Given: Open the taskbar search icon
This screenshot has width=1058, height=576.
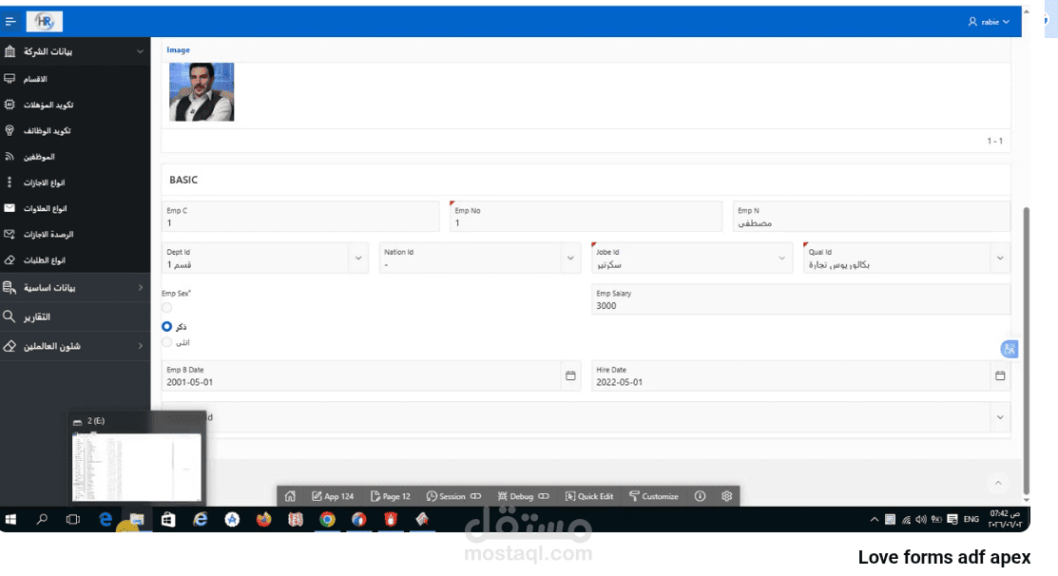Looking at the screenshot, I should tap(42, 519).
